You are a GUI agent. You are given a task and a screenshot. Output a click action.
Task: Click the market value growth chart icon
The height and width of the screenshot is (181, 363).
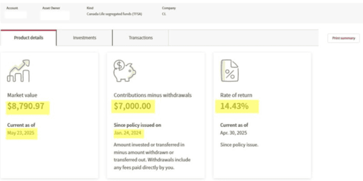point(18,71)
